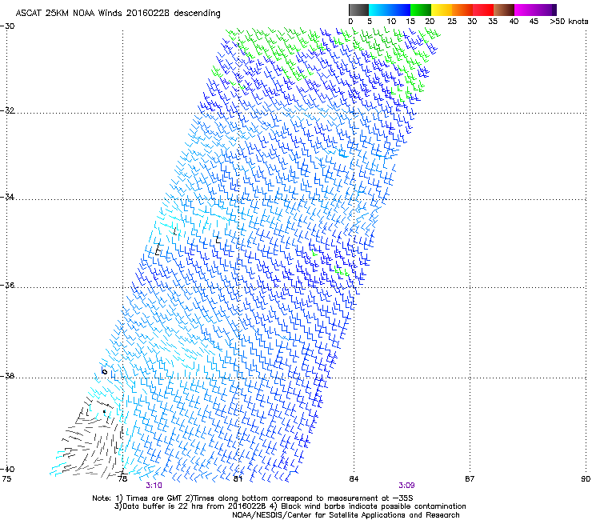Select the yellow 20-25 knots color segment

coord(442,10)
